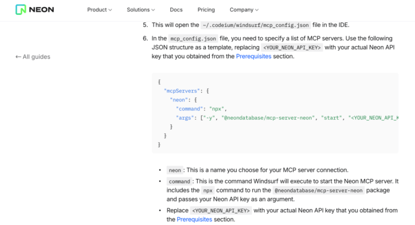Go to the Docs page
This screenshot has width=415, height=225.
coord(176,10)
